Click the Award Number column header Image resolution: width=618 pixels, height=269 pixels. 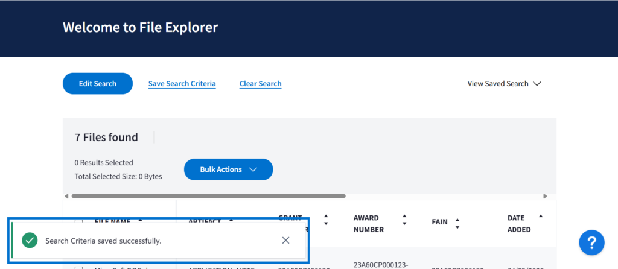pyautogui.click(x=369, y=223)
